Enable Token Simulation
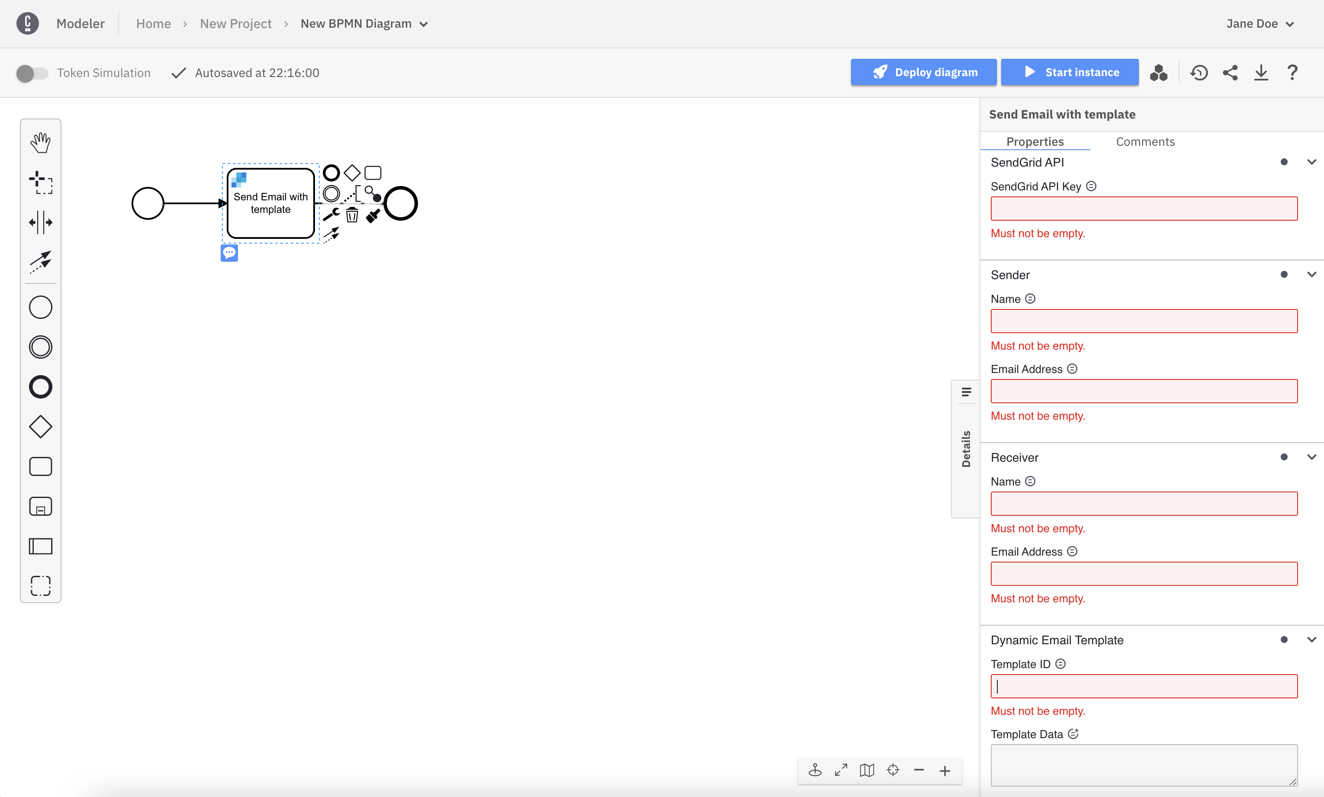1324x797 pixels. (31, 73)
